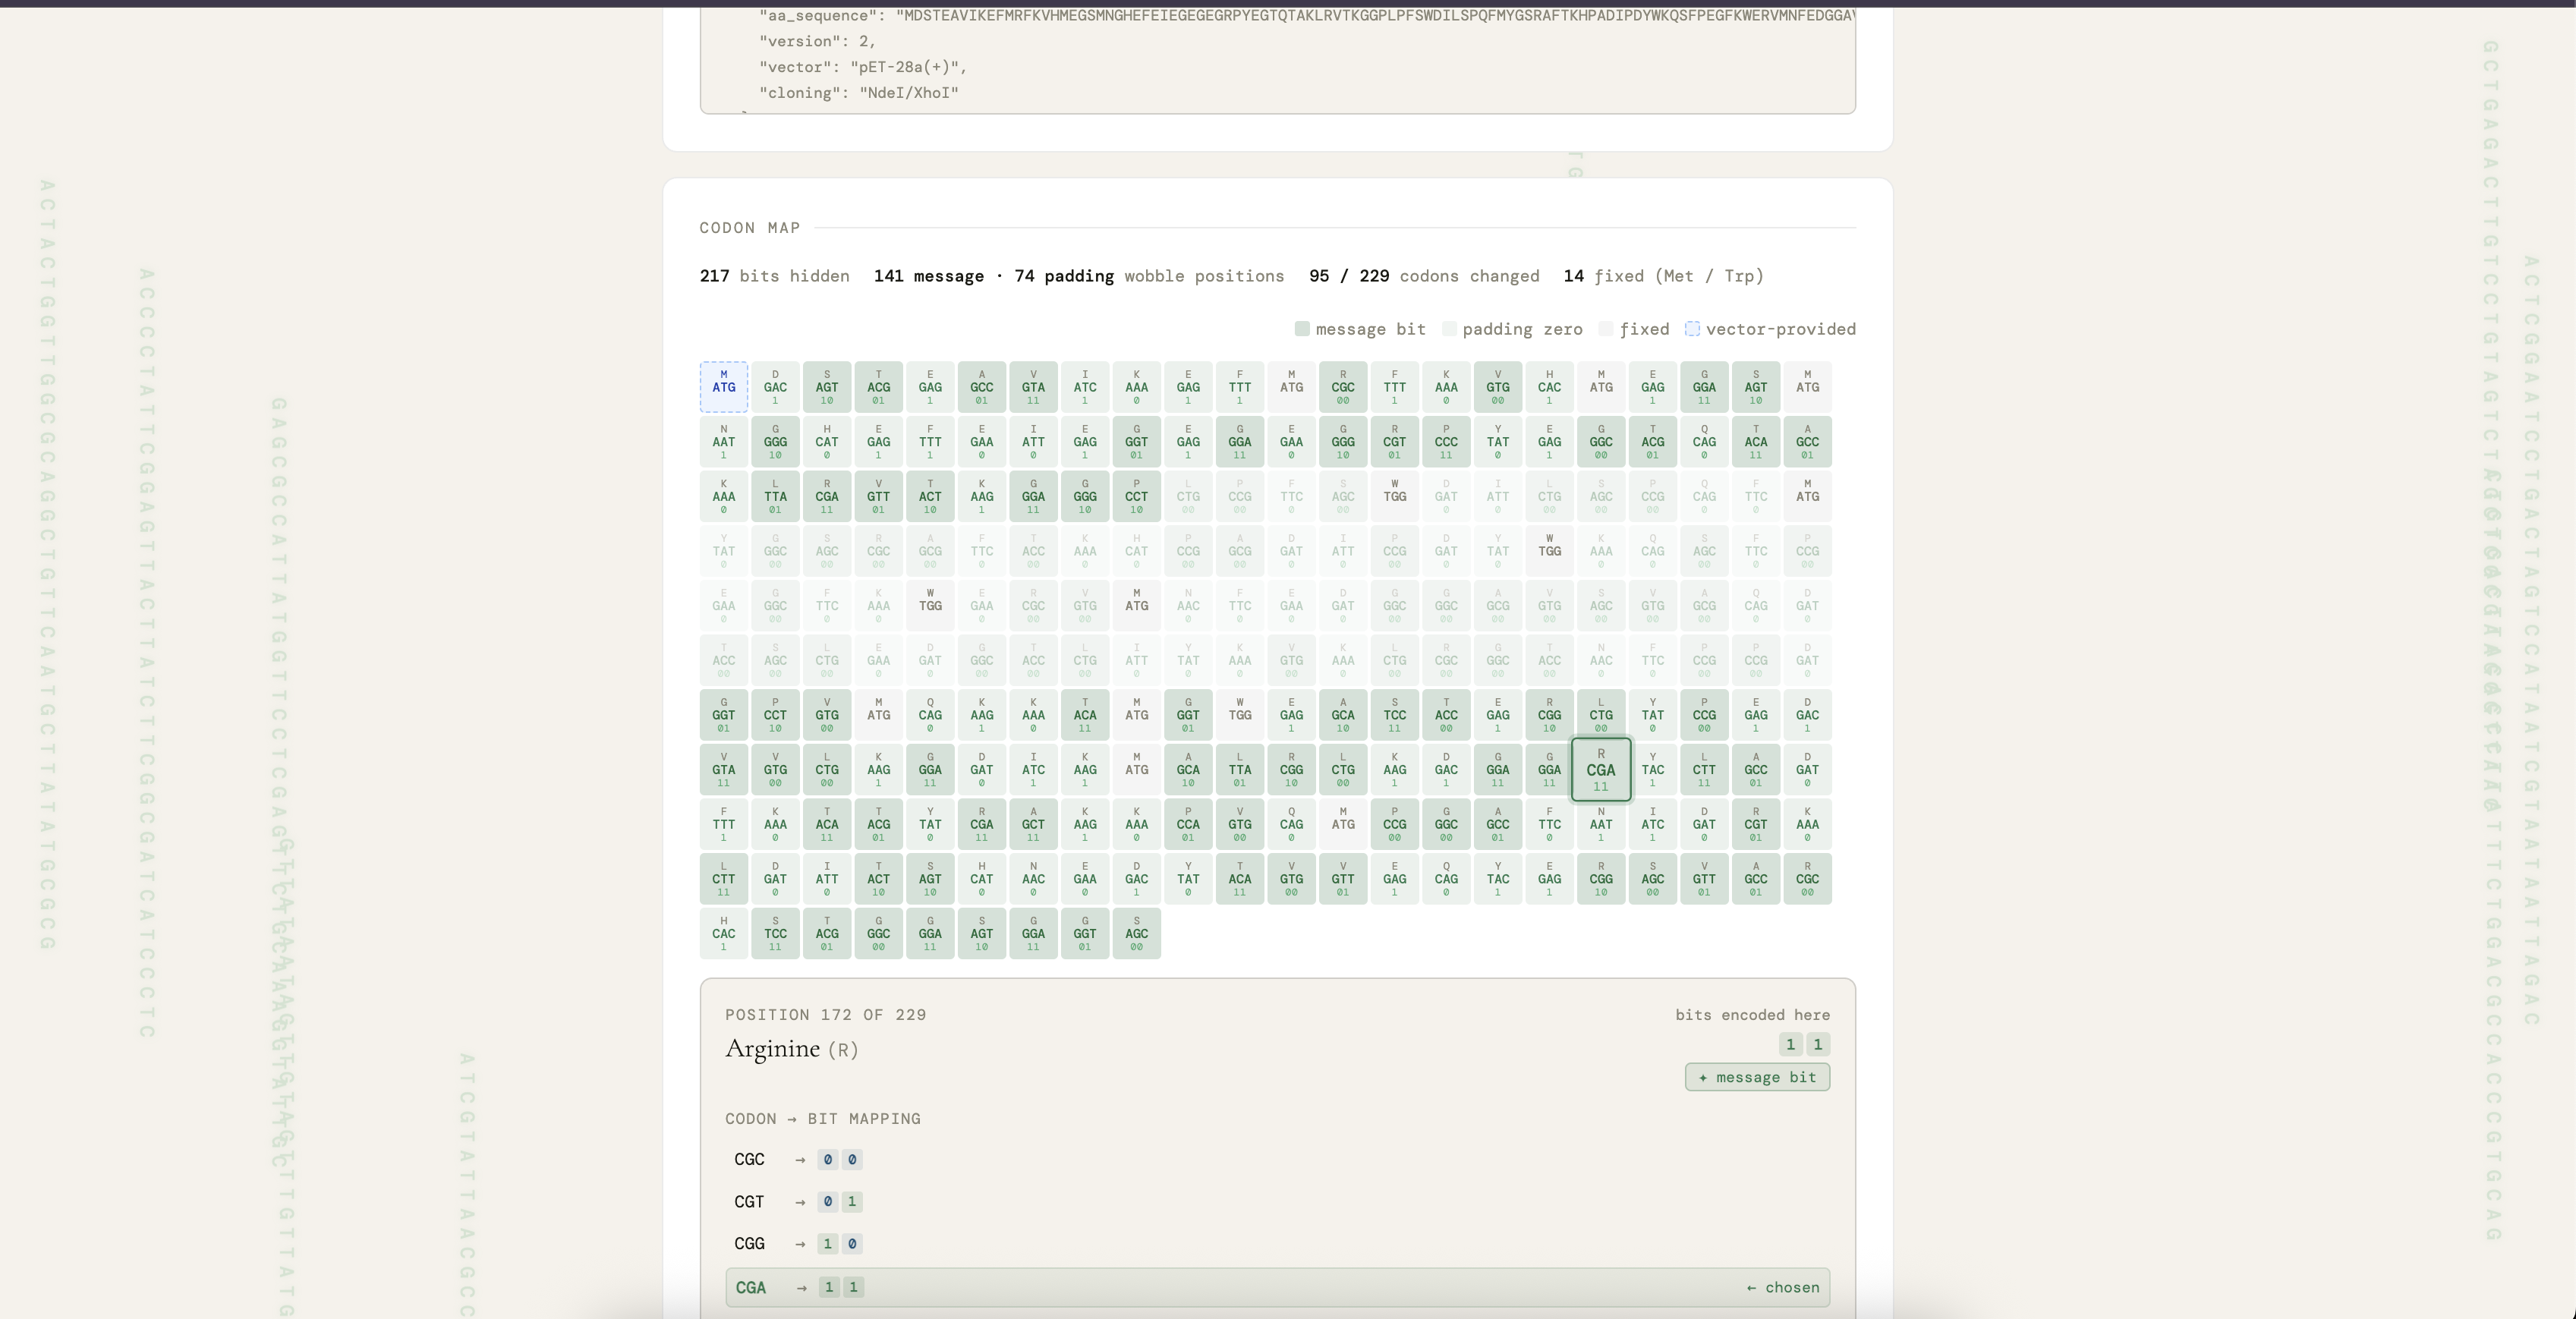Screen dimensions: 2576x1319
Task: Click the '95 / 229 codons changed' statistic
Action: [x=1424, y=276]
